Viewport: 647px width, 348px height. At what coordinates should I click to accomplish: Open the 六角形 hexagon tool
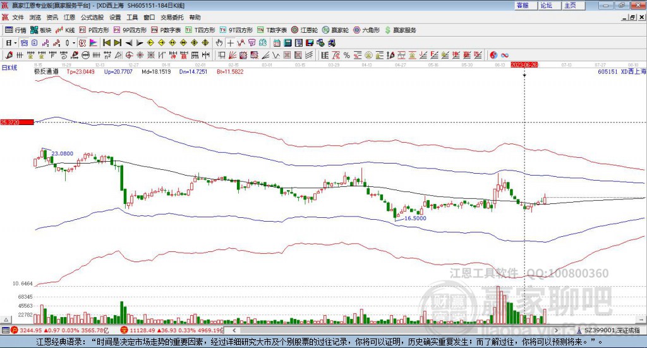coord(366,30)
